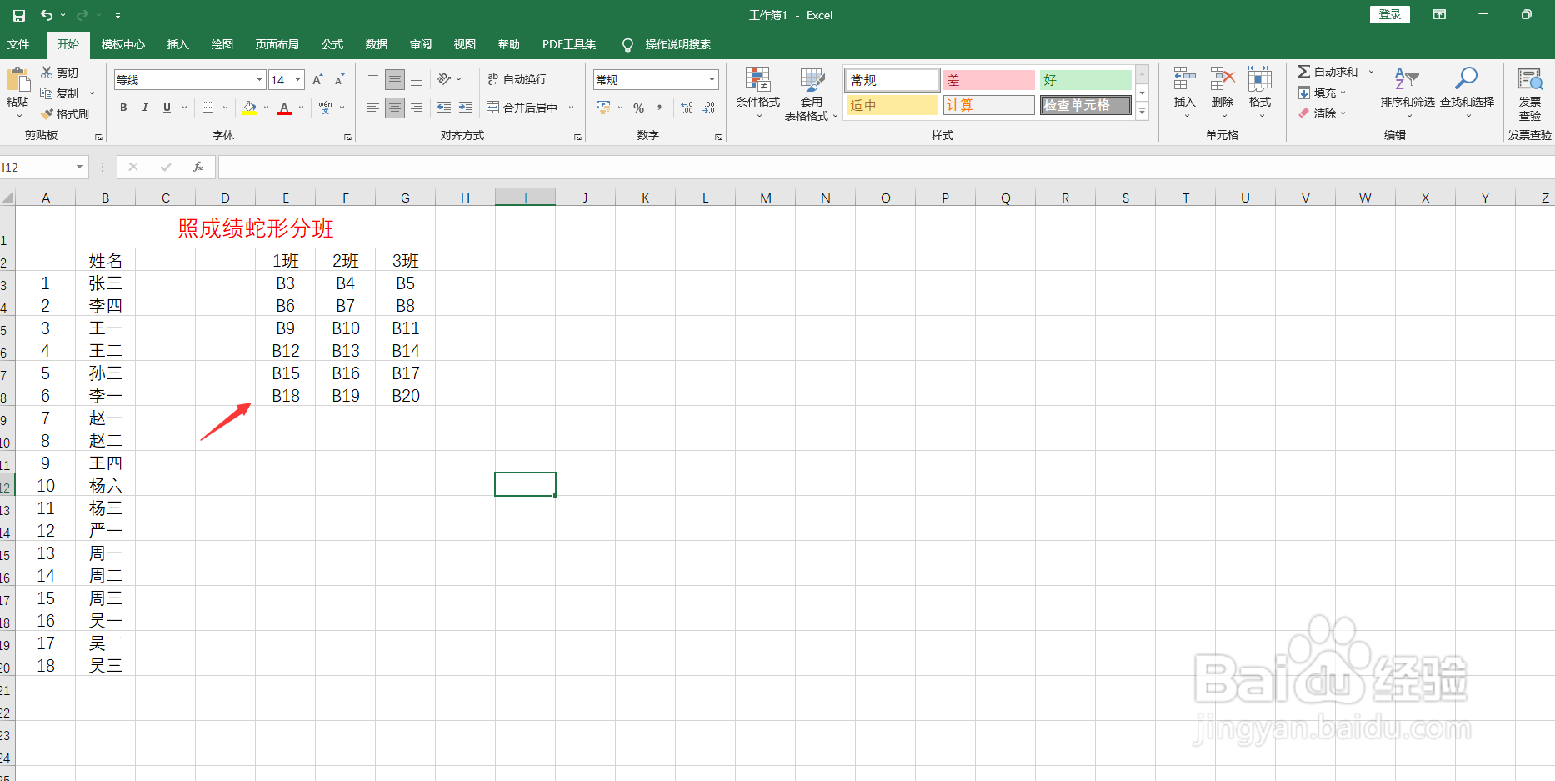Apply red font color A
The image size is (1555, 781).
(x=284, y=108)
